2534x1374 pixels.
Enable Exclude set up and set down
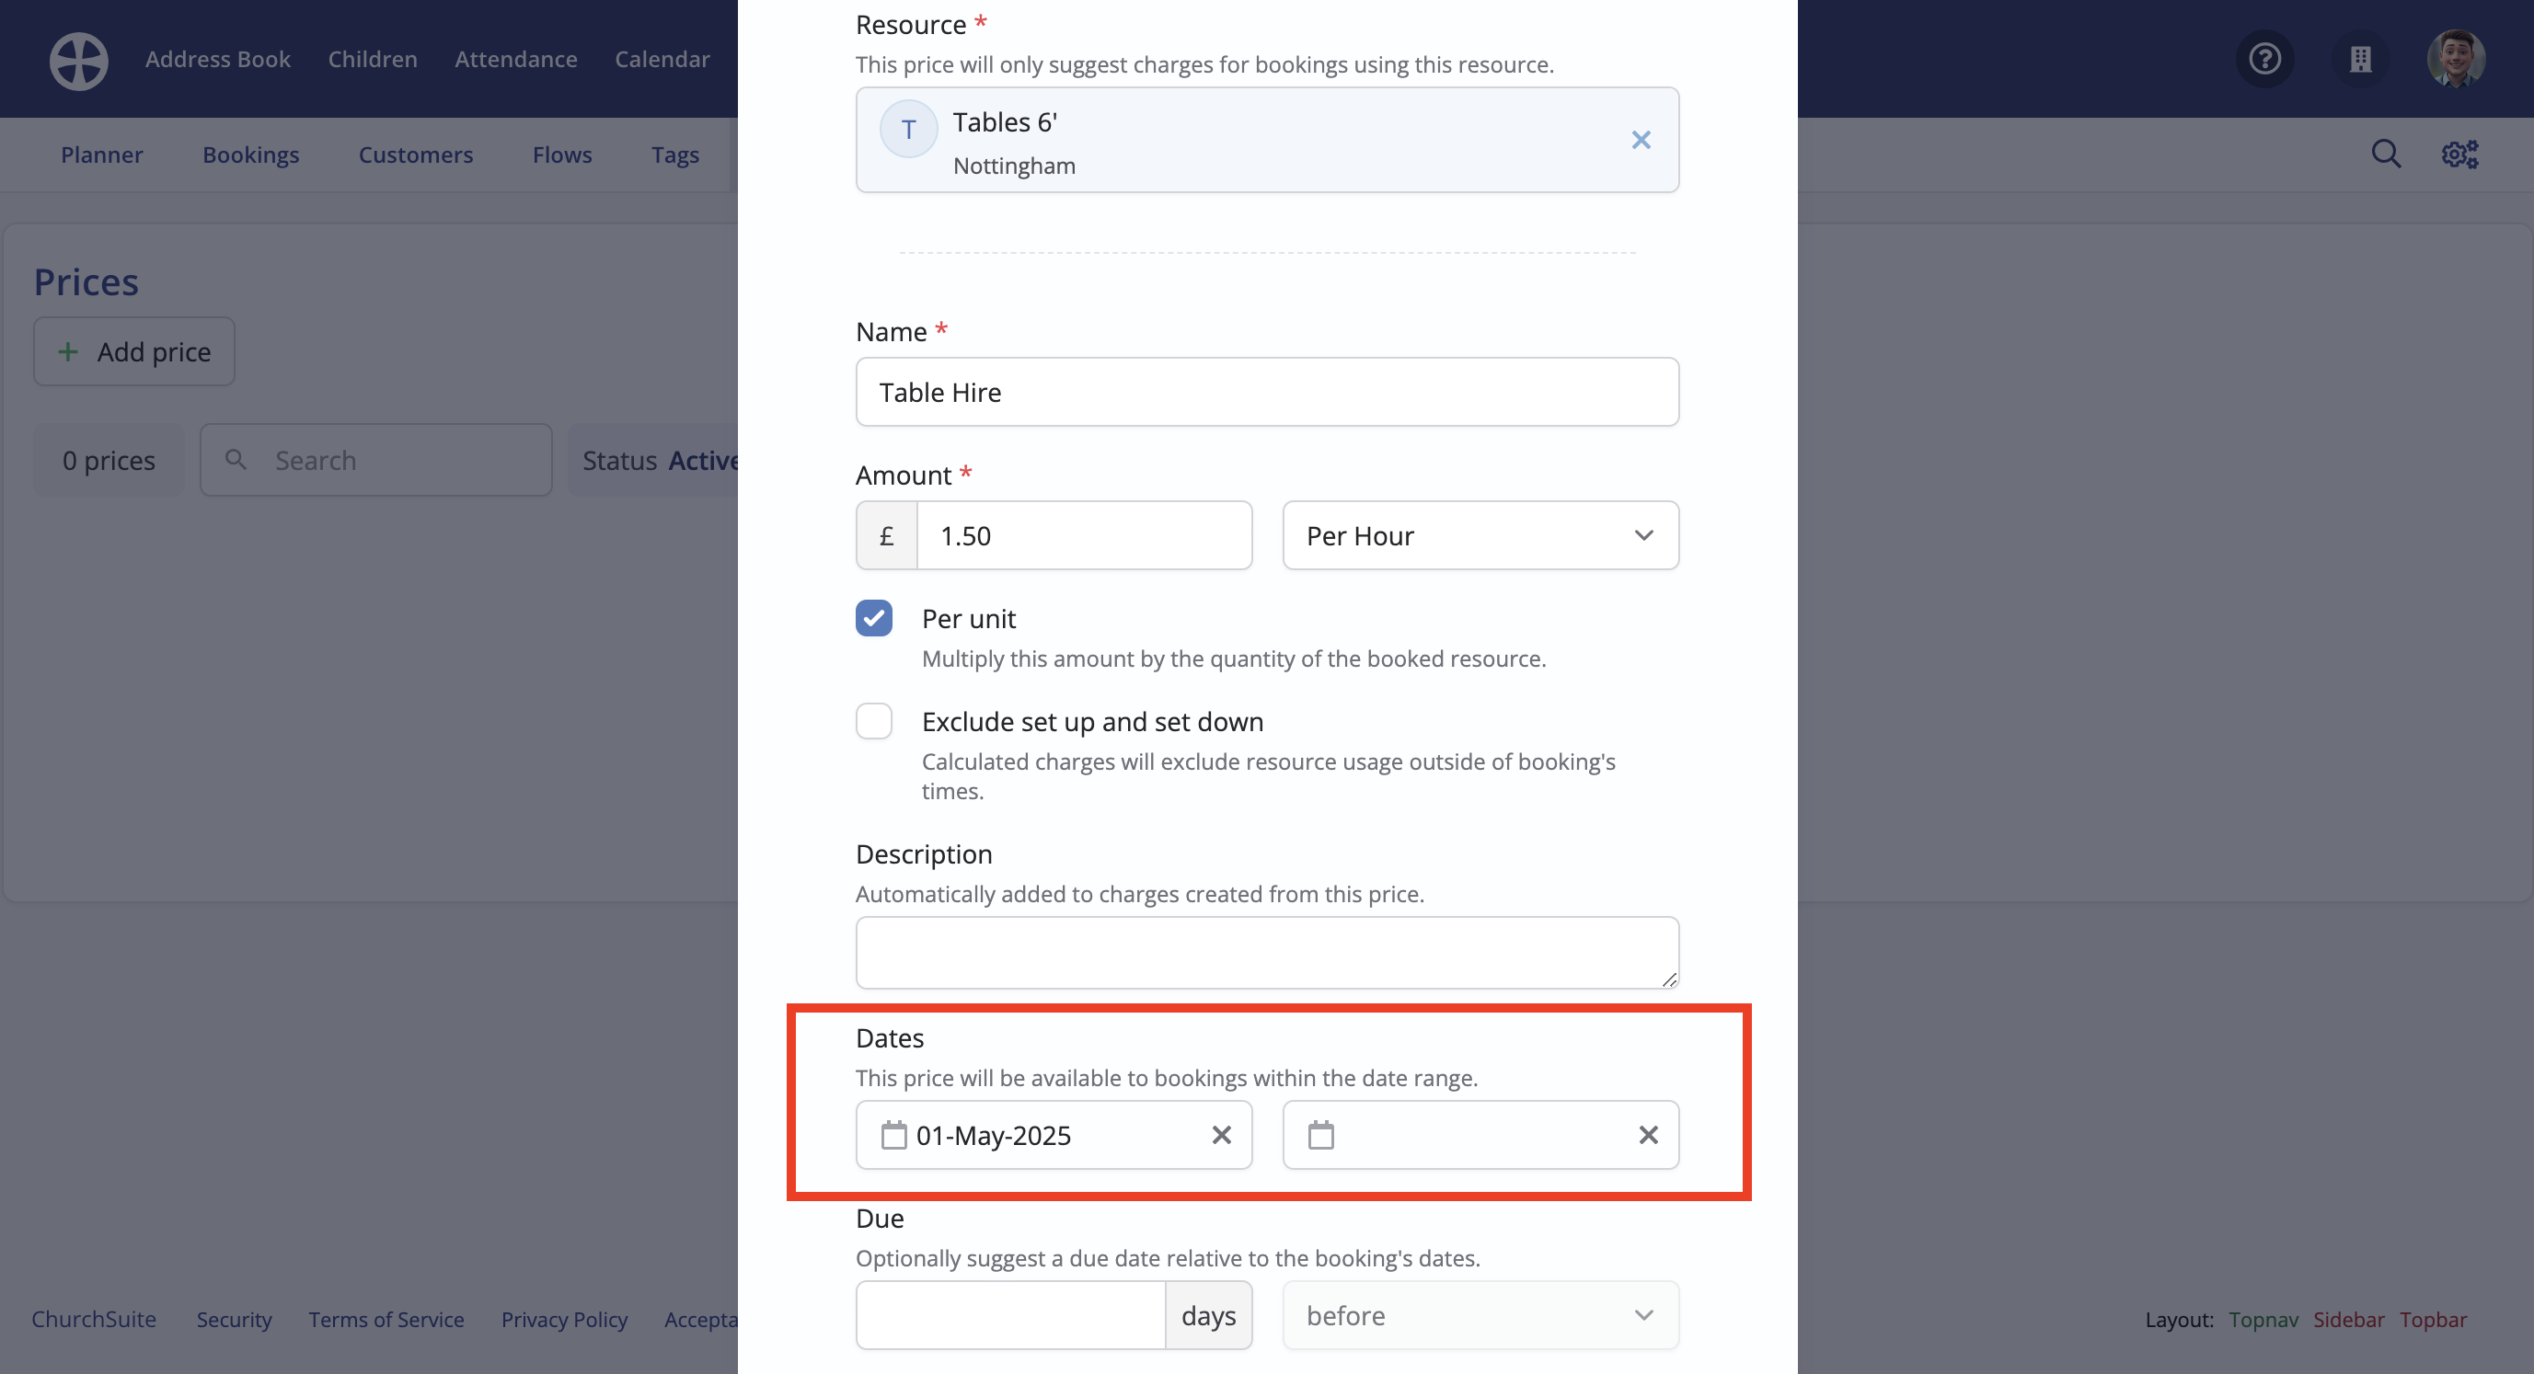[873, 722]
